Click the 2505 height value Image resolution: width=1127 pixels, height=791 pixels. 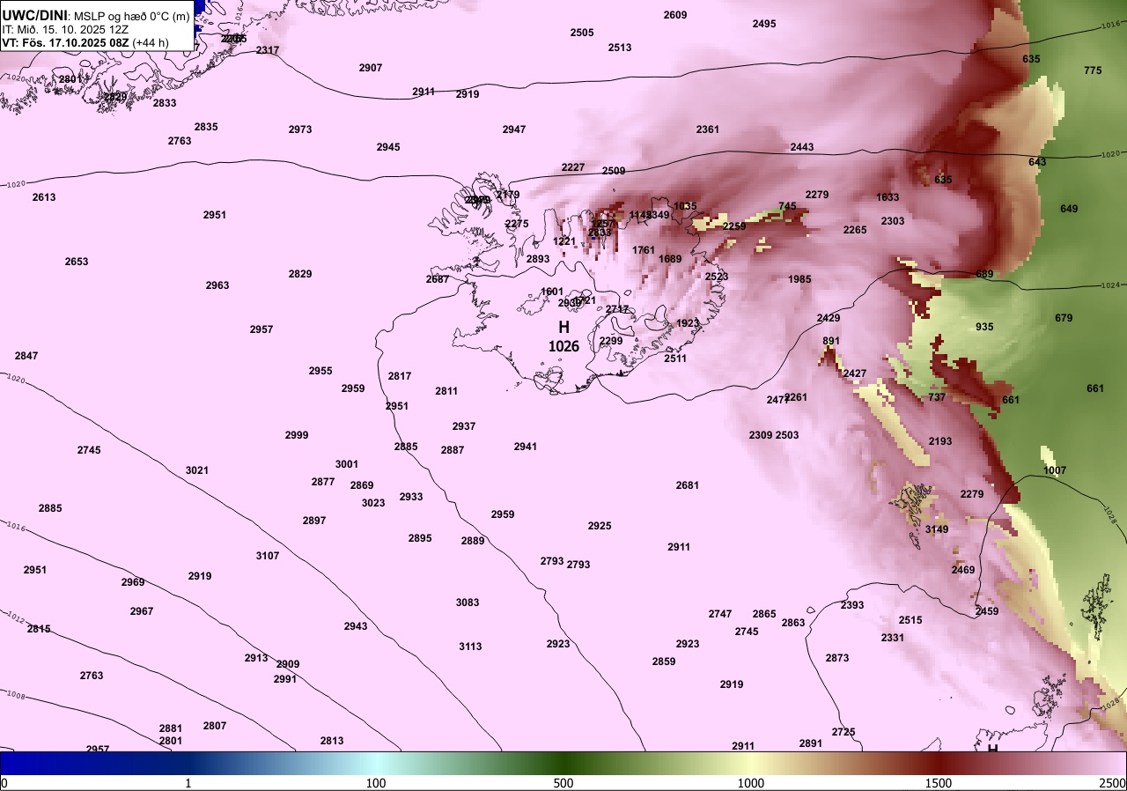[x=582, y=33]
